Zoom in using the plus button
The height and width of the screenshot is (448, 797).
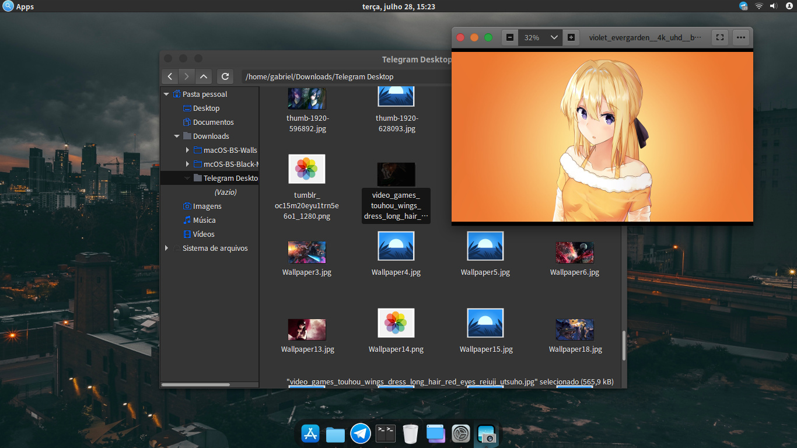point(571,37)
